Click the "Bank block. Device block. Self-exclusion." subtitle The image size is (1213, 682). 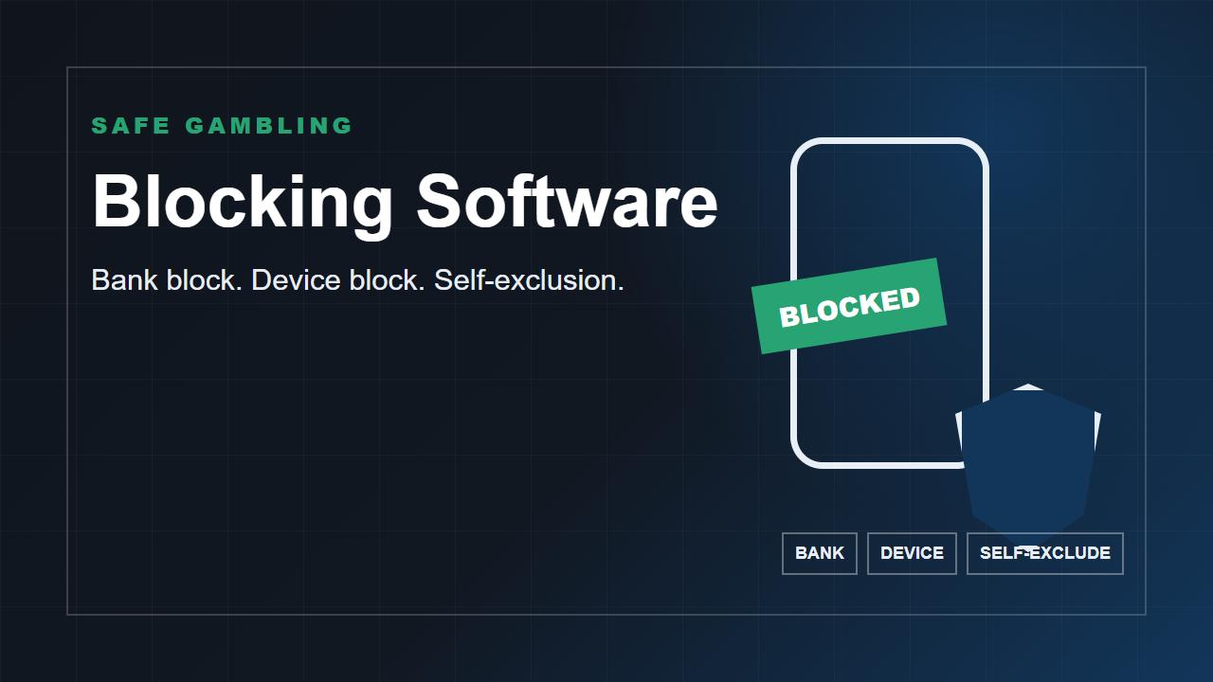pyautogui.click(x=357, y=280)
